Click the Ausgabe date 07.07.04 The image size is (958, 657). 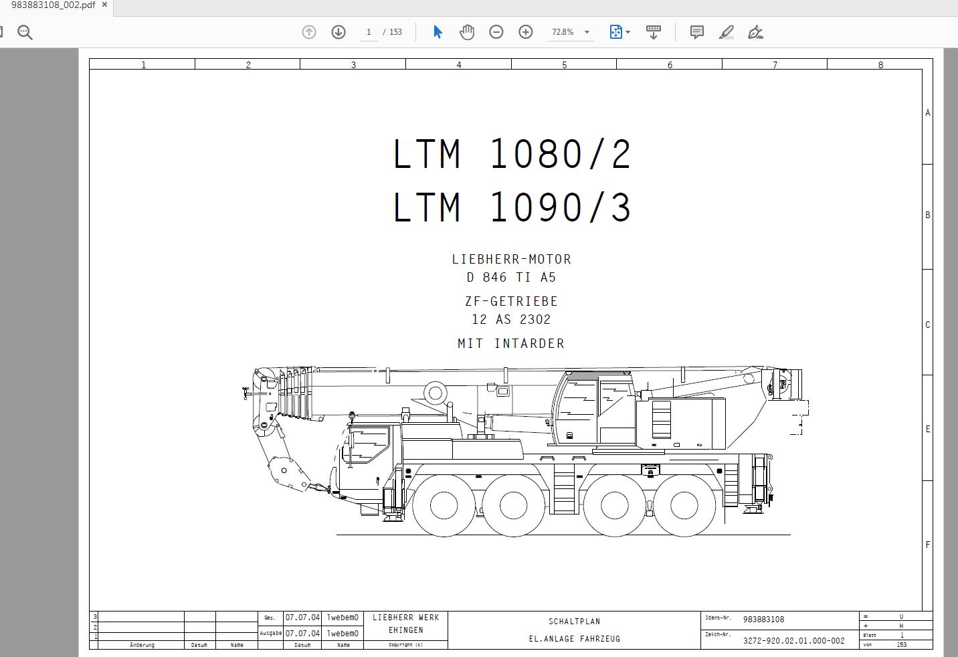point(303,633)
